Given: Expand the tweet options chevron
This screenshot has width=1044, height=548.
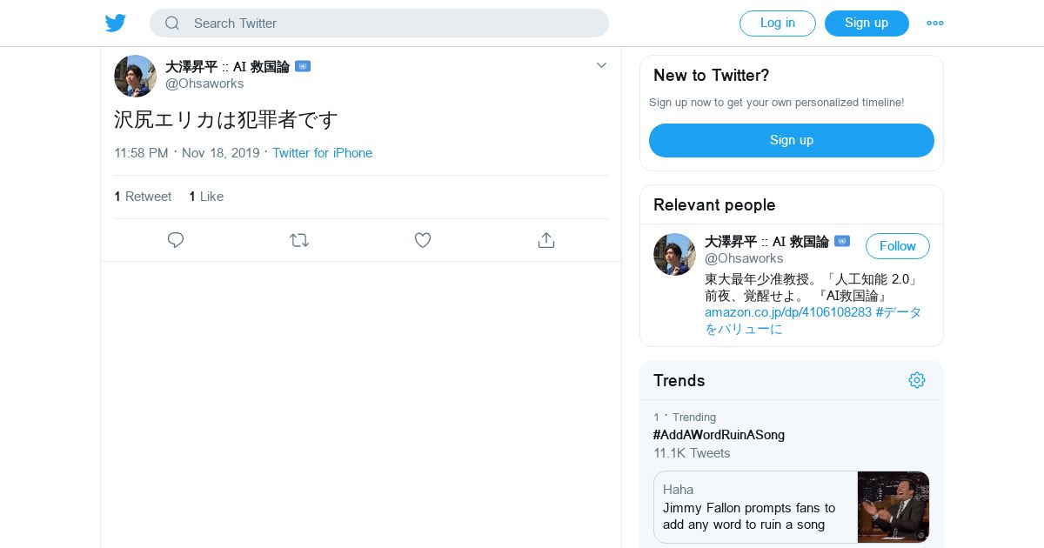Looking at the screenshot, I should (601, 65).
